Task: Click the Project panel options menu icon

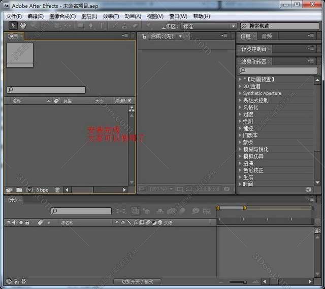Action: [x=125, y=35]
